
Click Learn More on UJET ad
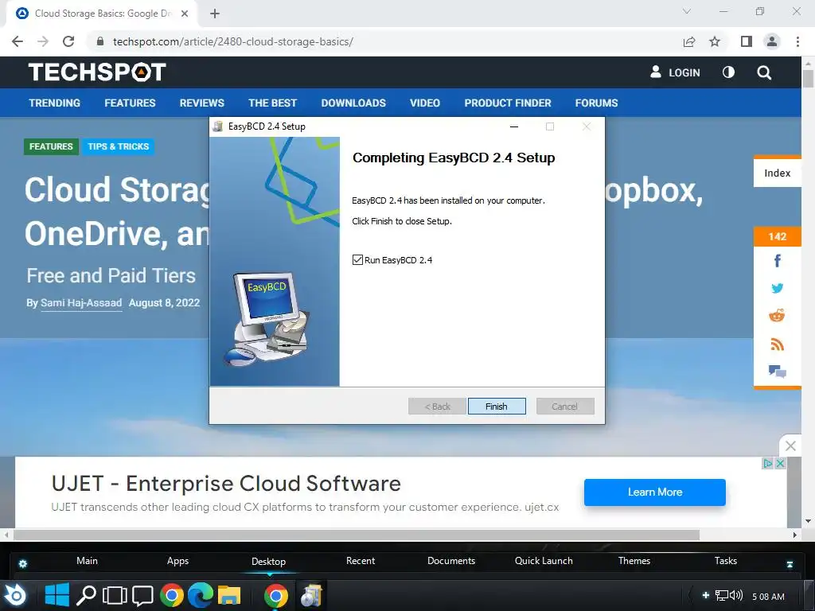click(654, 492)
